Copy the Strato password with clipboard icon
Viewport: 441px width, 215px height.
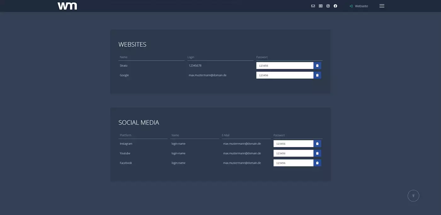point(317,66)
